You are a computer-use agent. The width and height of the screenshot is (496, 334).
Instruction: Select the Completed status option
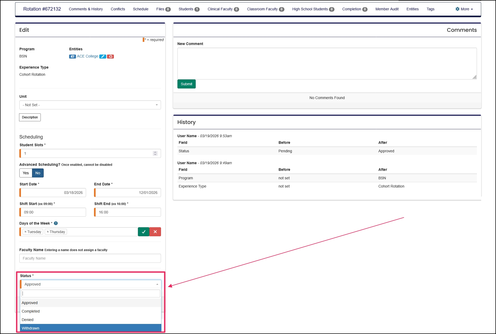pos(91,311)
